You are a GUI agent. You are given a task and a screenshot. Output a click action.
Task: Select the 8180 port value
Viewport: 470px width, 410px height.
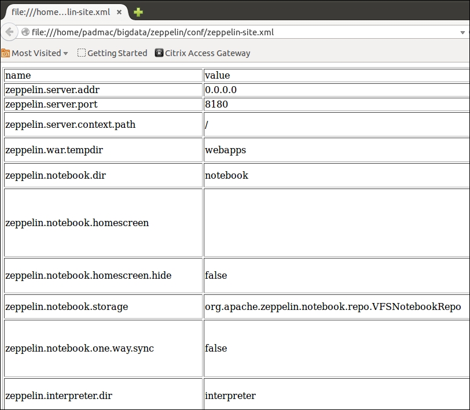pyautogui.click(x=337, y=104)
